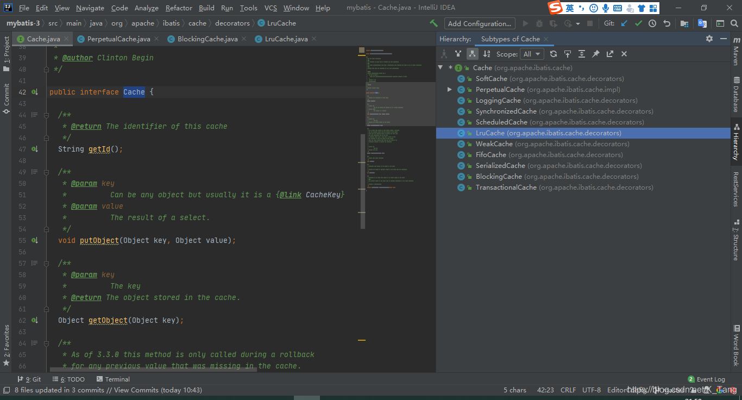Open the File menu
The width and height of the screenshot is (742, 400).
(x=24, y=8)
